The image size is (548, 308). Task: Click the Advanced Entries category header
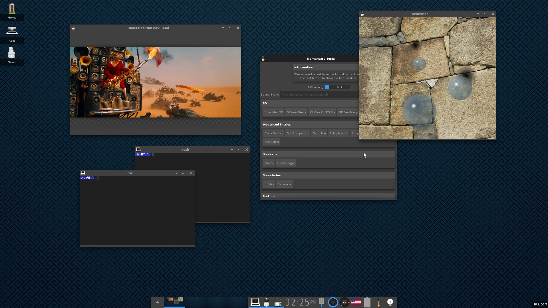(x=310, y=125)
